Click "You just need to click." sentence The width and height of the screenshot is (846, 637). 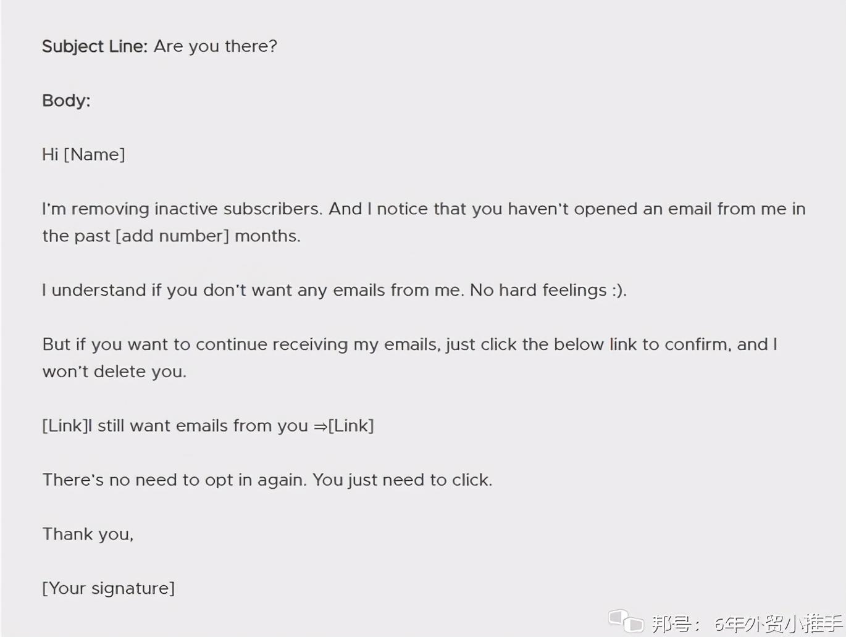[x=402, y=480]
